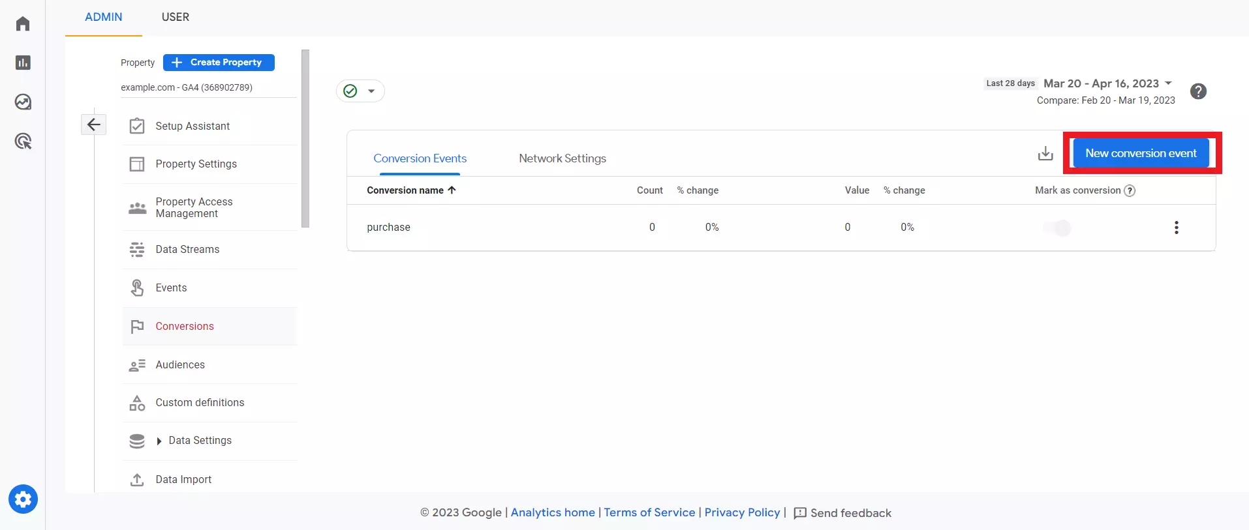Expand the Data Settings submenu arrow
1249x530 pixels.
click(159, 441)
